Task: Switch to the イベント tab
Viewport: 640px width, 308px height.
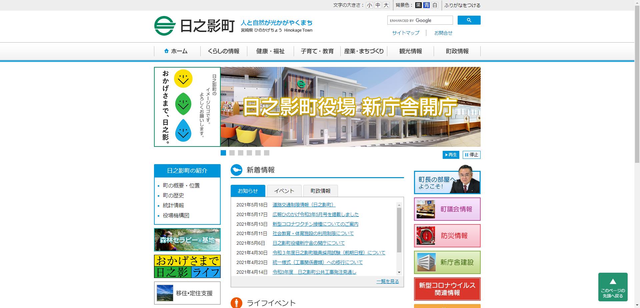Action: coord(284,191)
